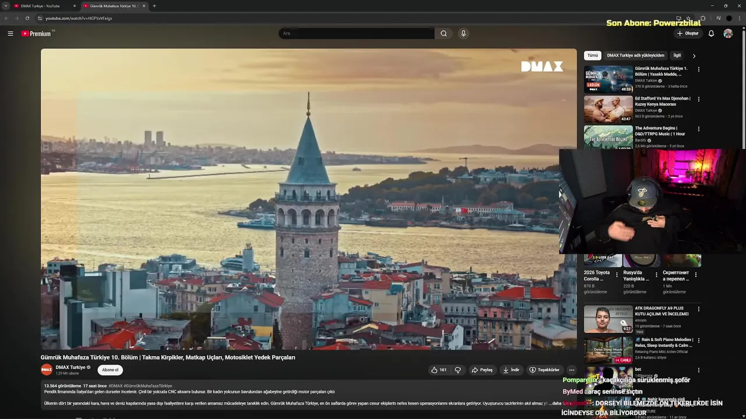
Task: Select the Tümü filter chip
Action: tap(593, 55)
